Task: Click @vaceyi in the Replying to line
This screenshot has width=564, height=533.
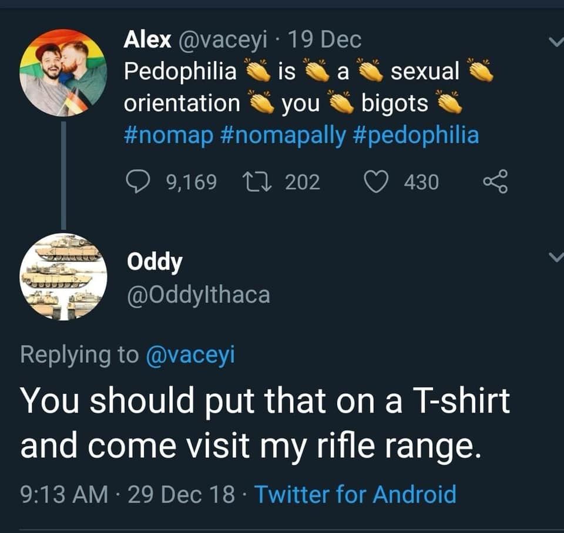Action: [190, 355]
